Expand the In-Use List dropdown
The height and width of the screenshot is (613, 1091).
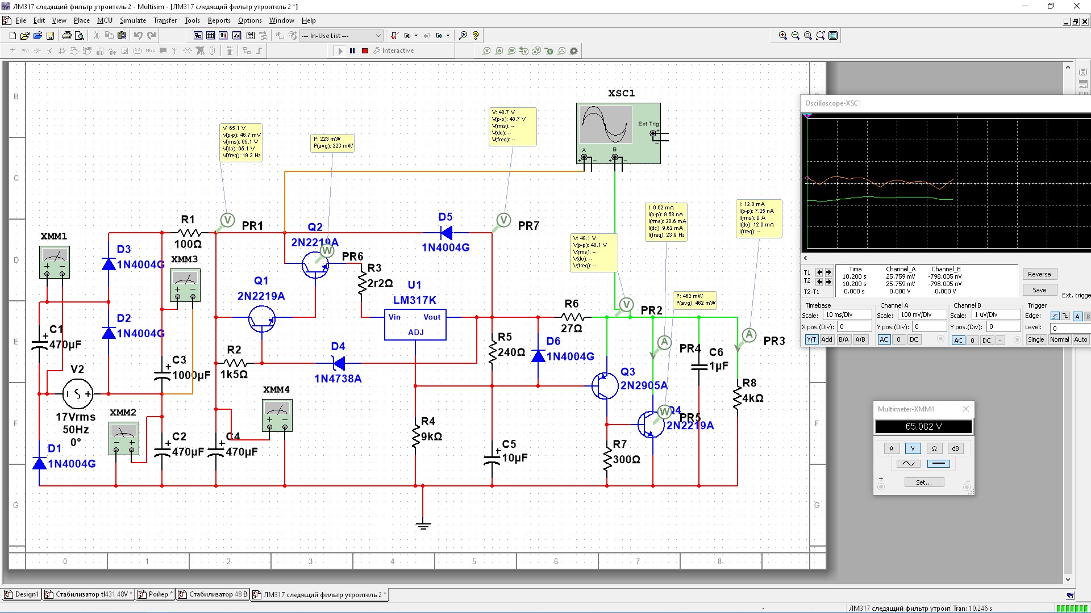tap(378, 36)
